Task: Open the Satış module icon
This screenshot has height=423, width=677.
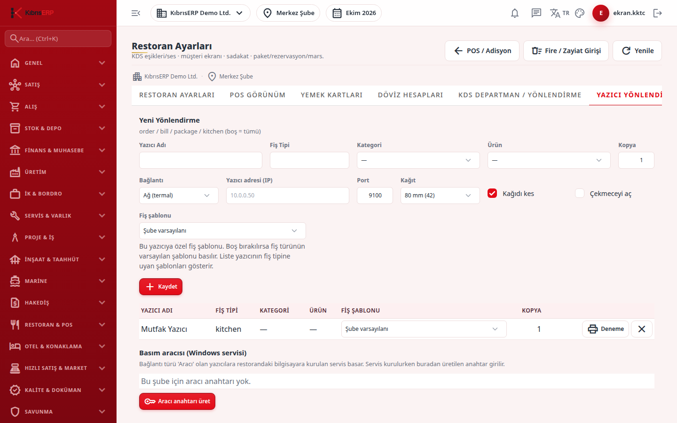Action: point(15,85)
